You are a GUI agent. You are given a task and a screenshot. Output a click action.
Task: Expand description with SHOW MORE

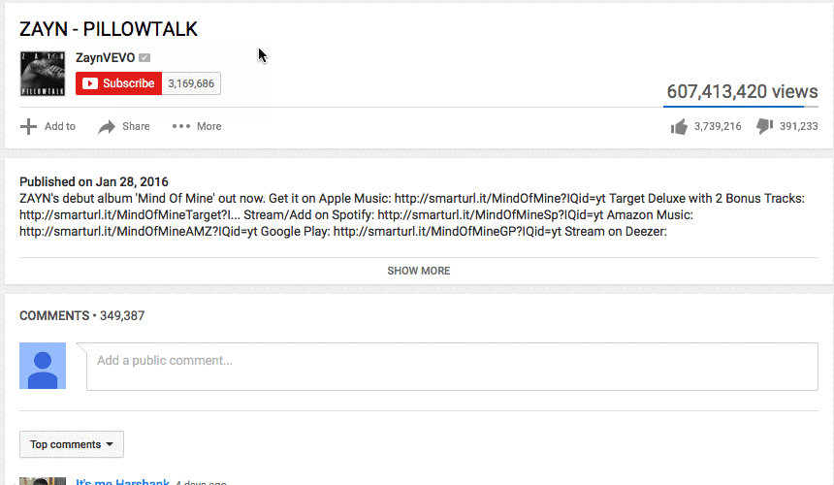419,271
